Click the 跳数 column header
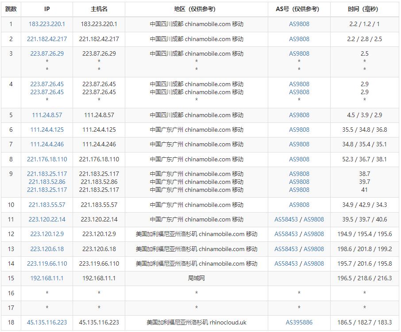The height and width of the screenshot is (332, 401). point(11,9)
